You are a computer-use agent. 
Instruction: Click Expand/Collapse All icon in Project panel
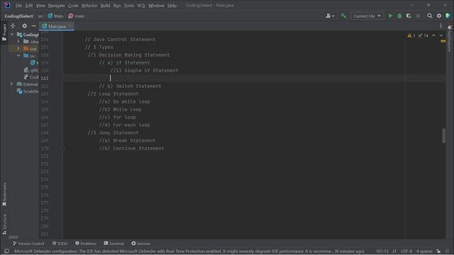point(13,26)
